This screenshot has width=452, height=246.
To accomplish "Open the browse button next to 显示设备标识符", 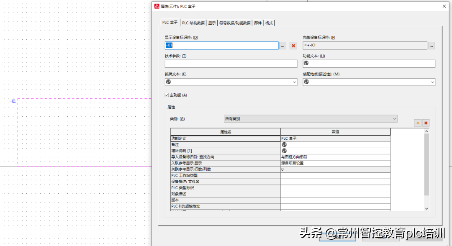I will 283,46.
